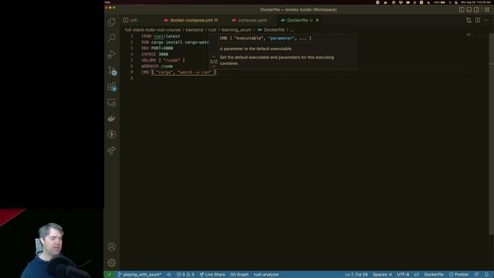This screenshot has height=278, width=494.
Task: Change language mode via Dockerfile
Action: tap(434, 275)
